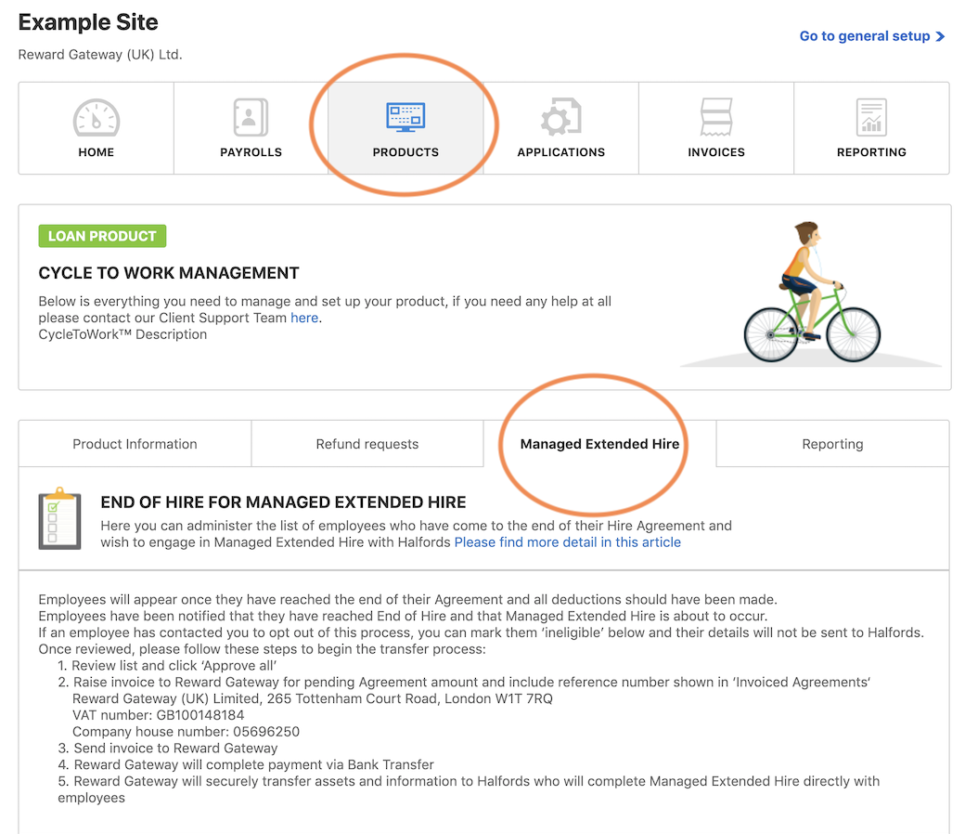Open Payrolls contact-book icon

(x=251, y=118)
